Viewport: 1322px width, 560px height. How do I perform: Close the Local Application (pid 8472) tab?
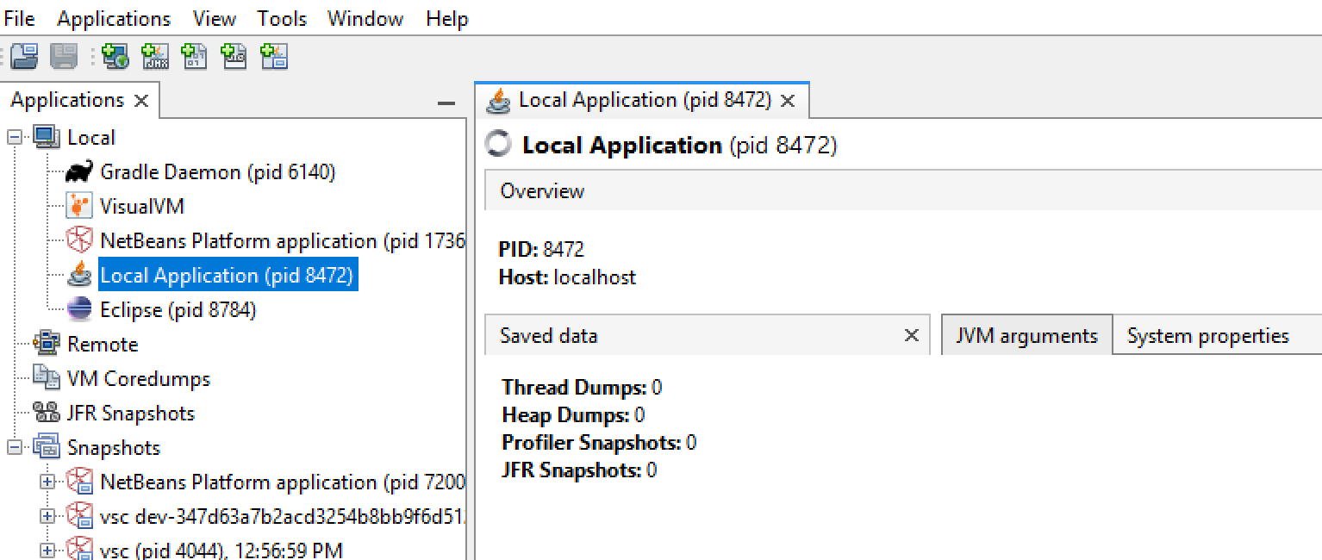[x=787, y=102]
